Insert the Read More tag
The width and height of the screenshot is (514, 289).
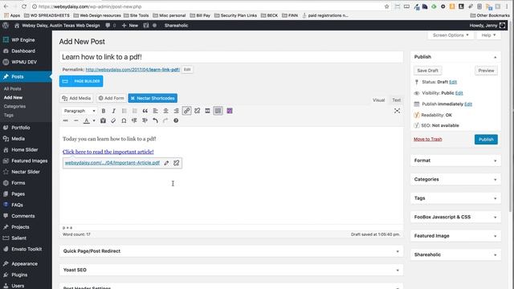pos(207,111)
